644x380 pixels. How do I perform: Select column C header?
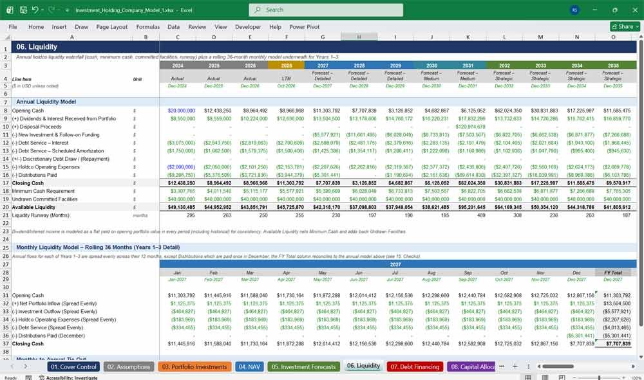tap(178, 37)
